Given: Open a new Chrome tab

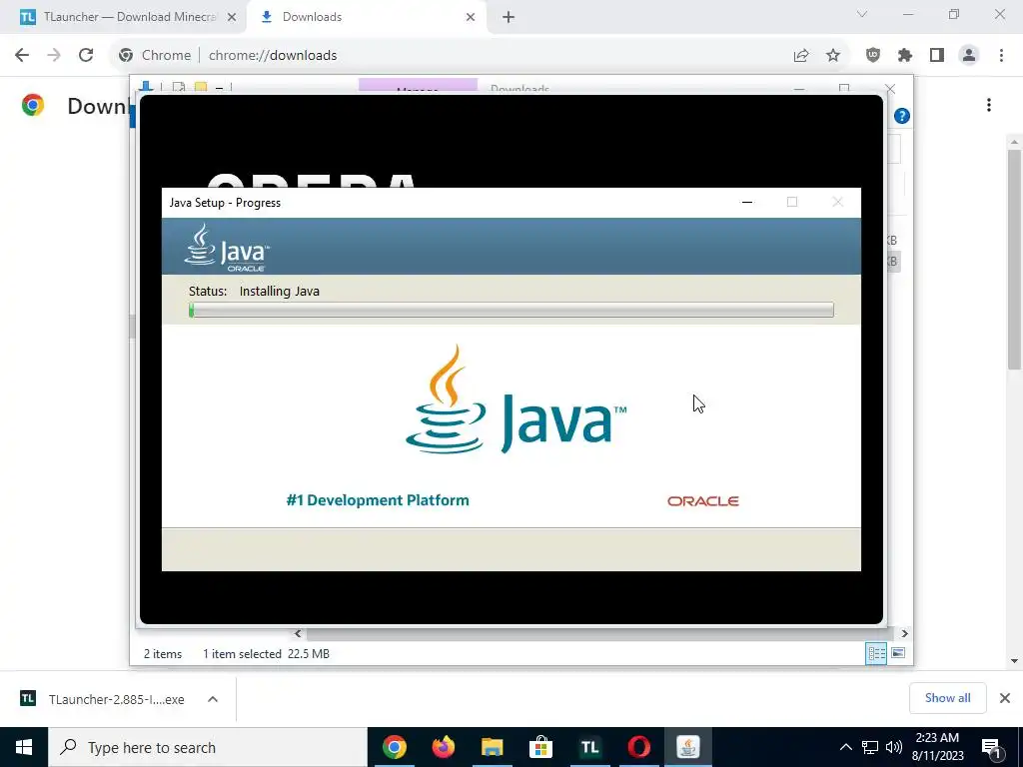Looking at the screenshot, I should click(509, 17).
